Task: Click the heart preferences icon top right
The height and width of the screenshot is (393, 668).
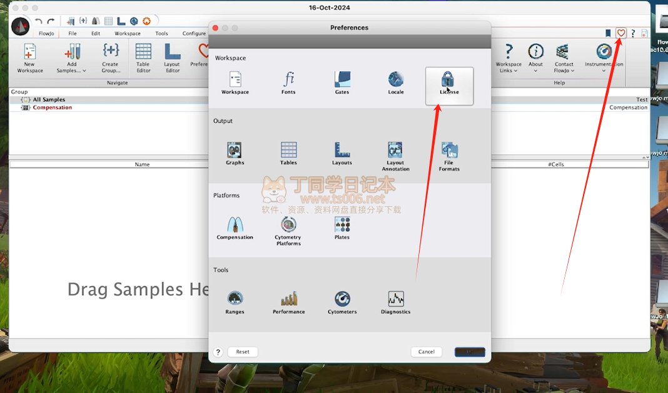Action: point(620,33)
